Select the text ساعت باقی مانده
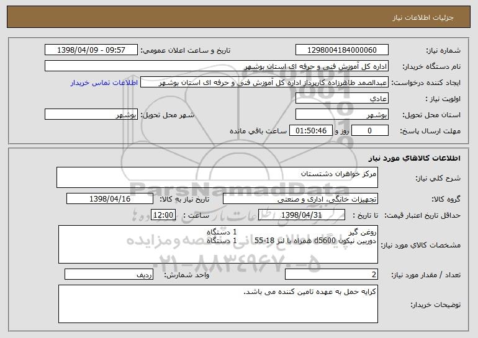 [x=258, y=131]
